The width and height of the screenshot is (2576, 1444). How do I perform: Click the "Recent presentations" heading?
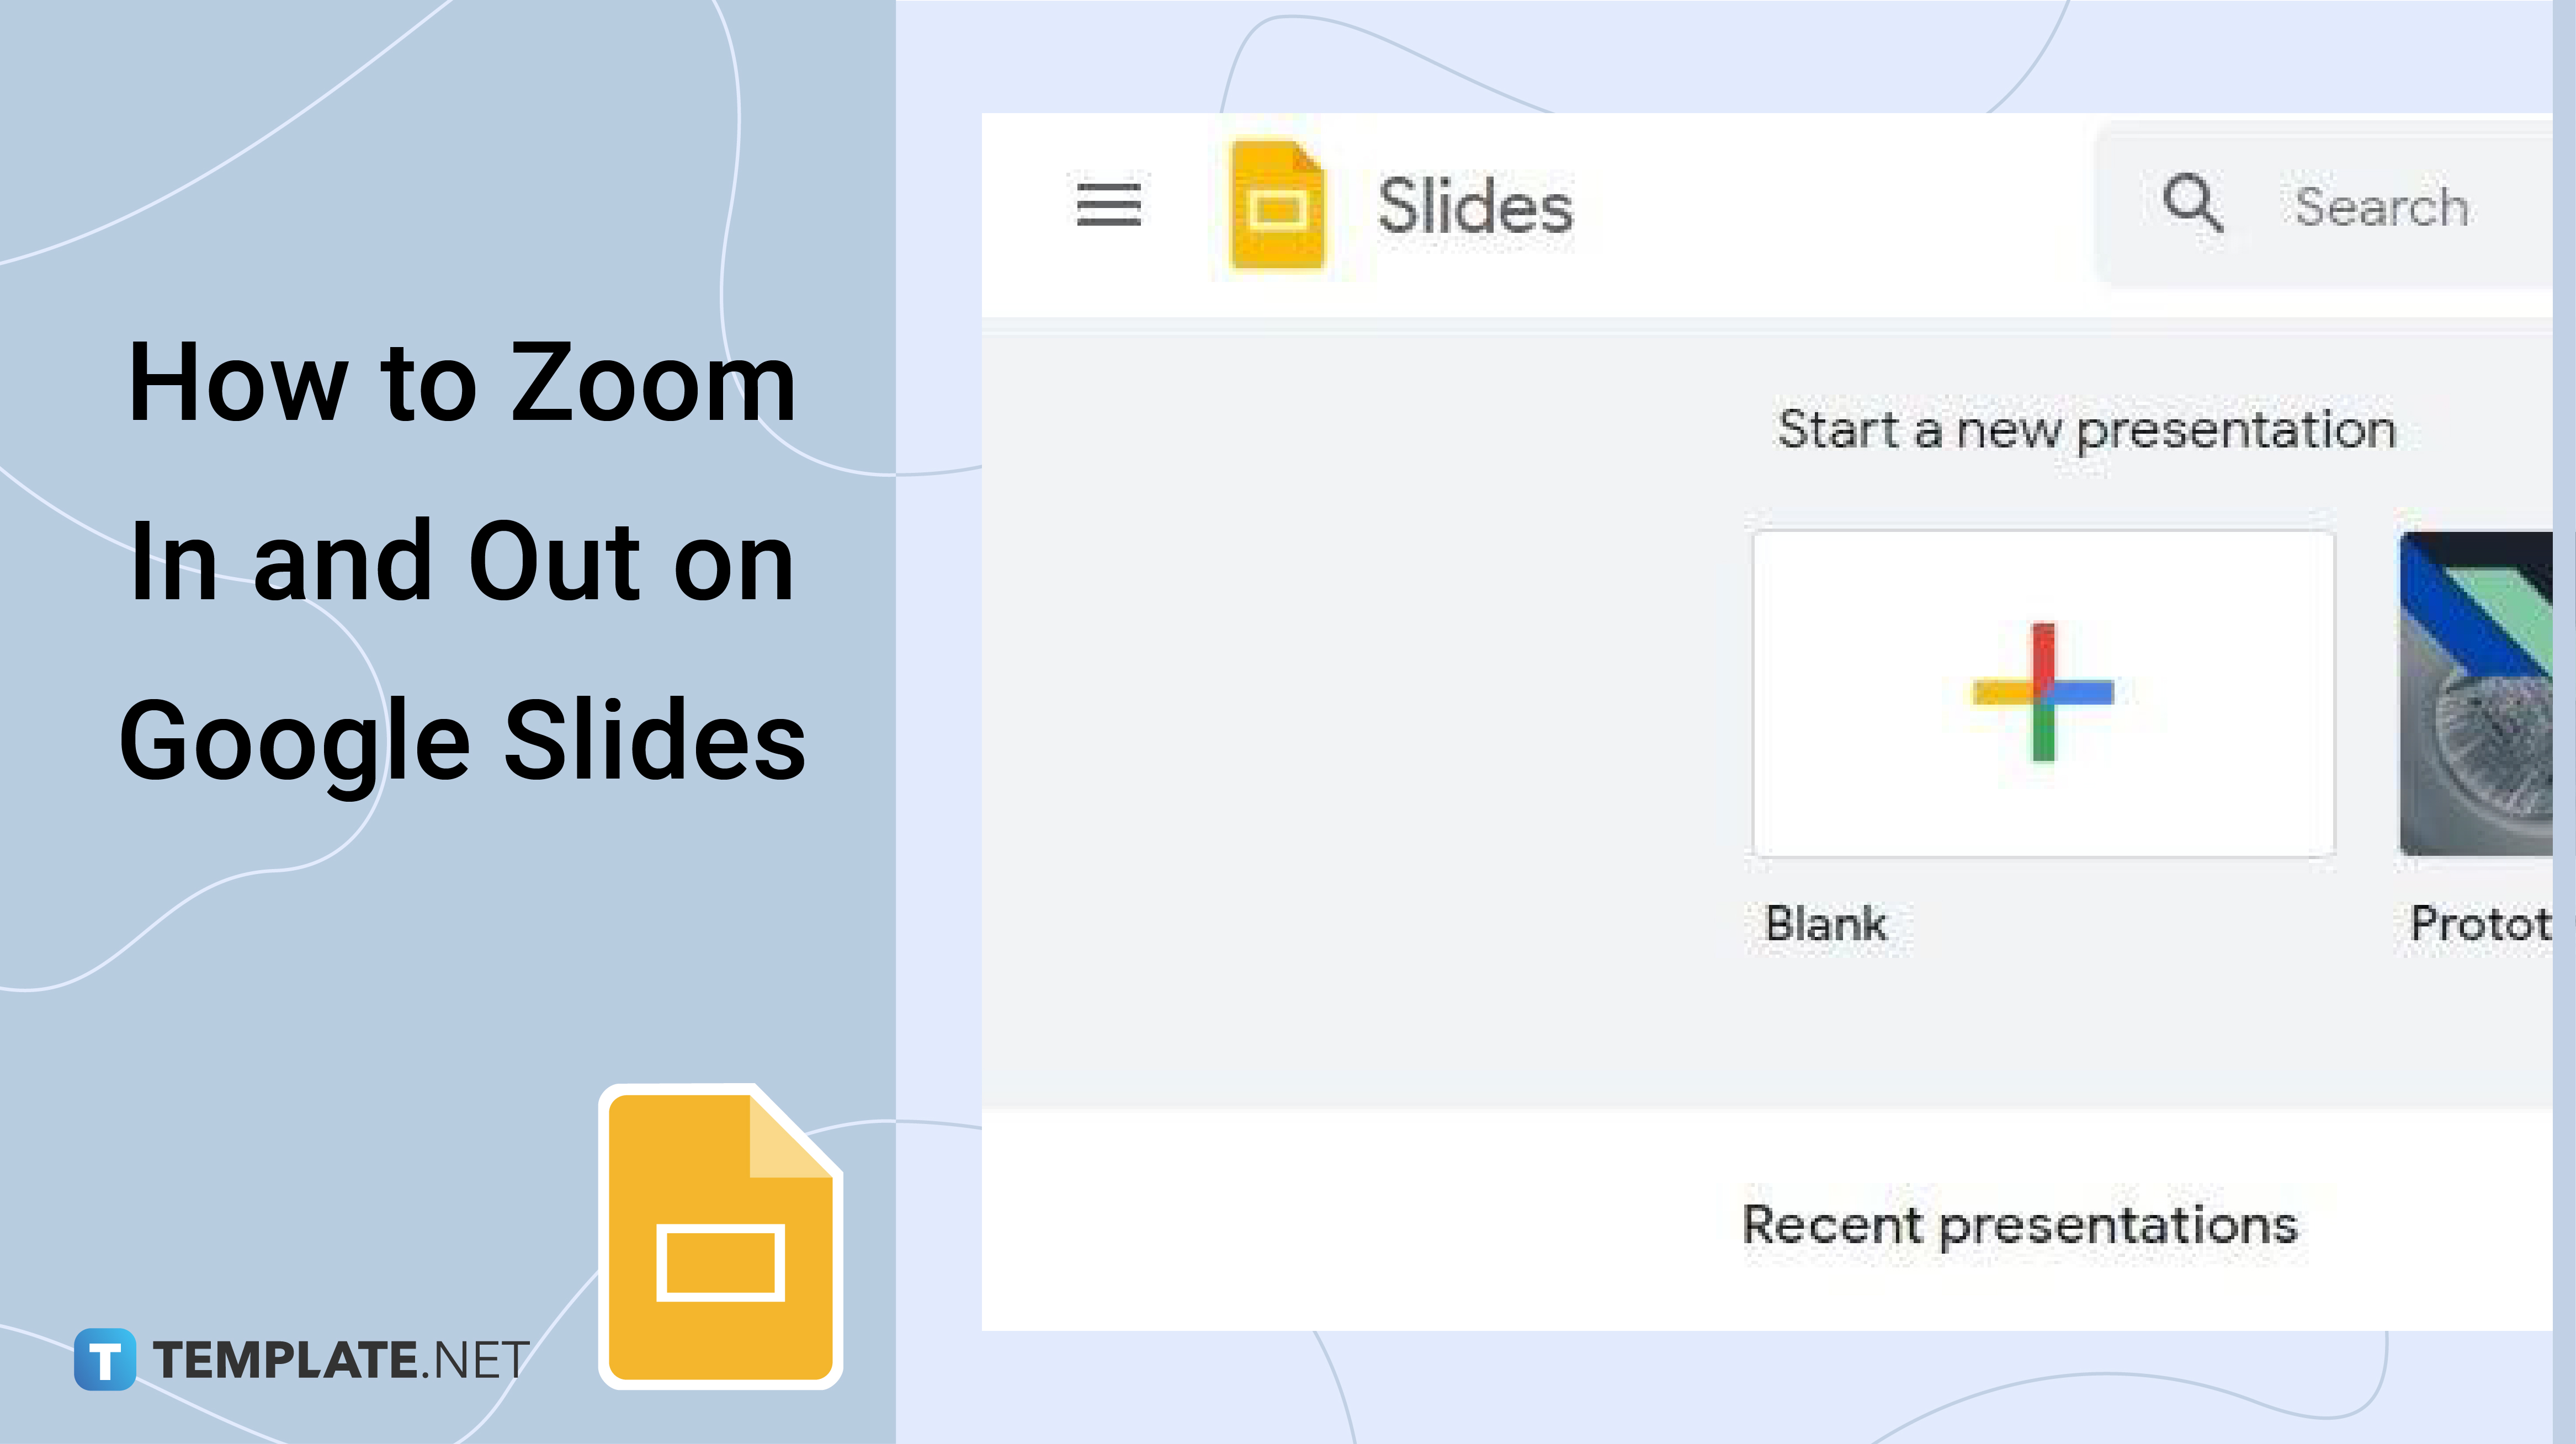(x=2020, y=1225)
